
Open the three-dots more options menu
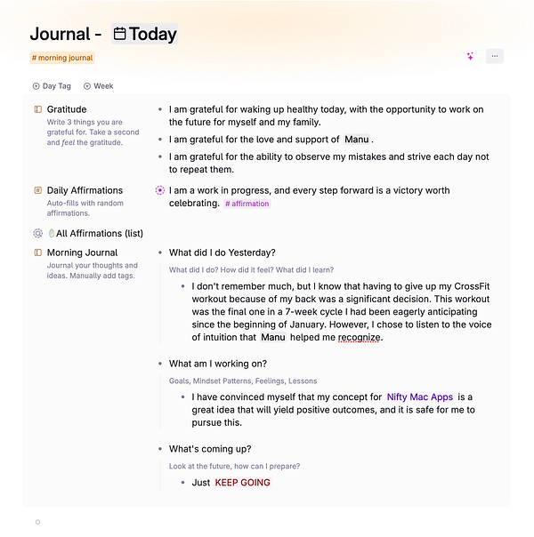[495, 56]
